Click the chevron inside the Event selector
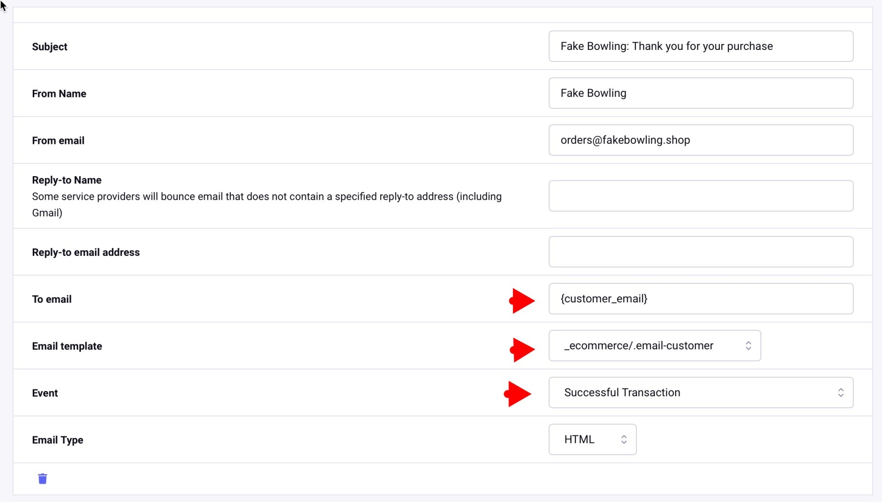This screenshot has width=882, height=502. point(841,392)
